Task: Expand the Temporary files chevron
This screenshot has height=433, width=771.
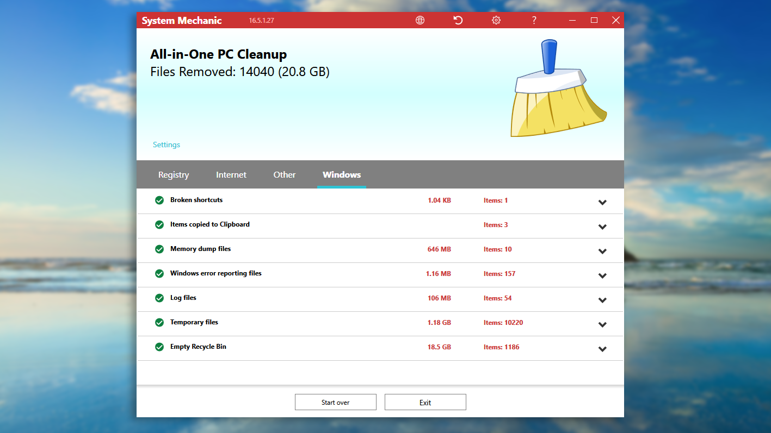Action: coord(602,325)
